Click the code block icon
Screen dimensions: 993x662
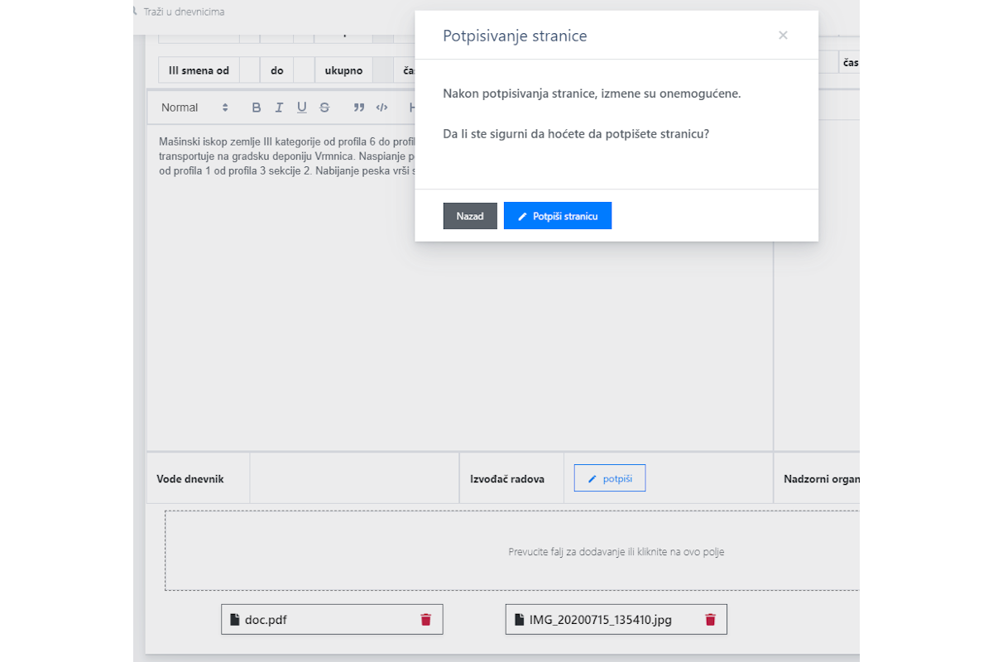(x=381, y=108)
